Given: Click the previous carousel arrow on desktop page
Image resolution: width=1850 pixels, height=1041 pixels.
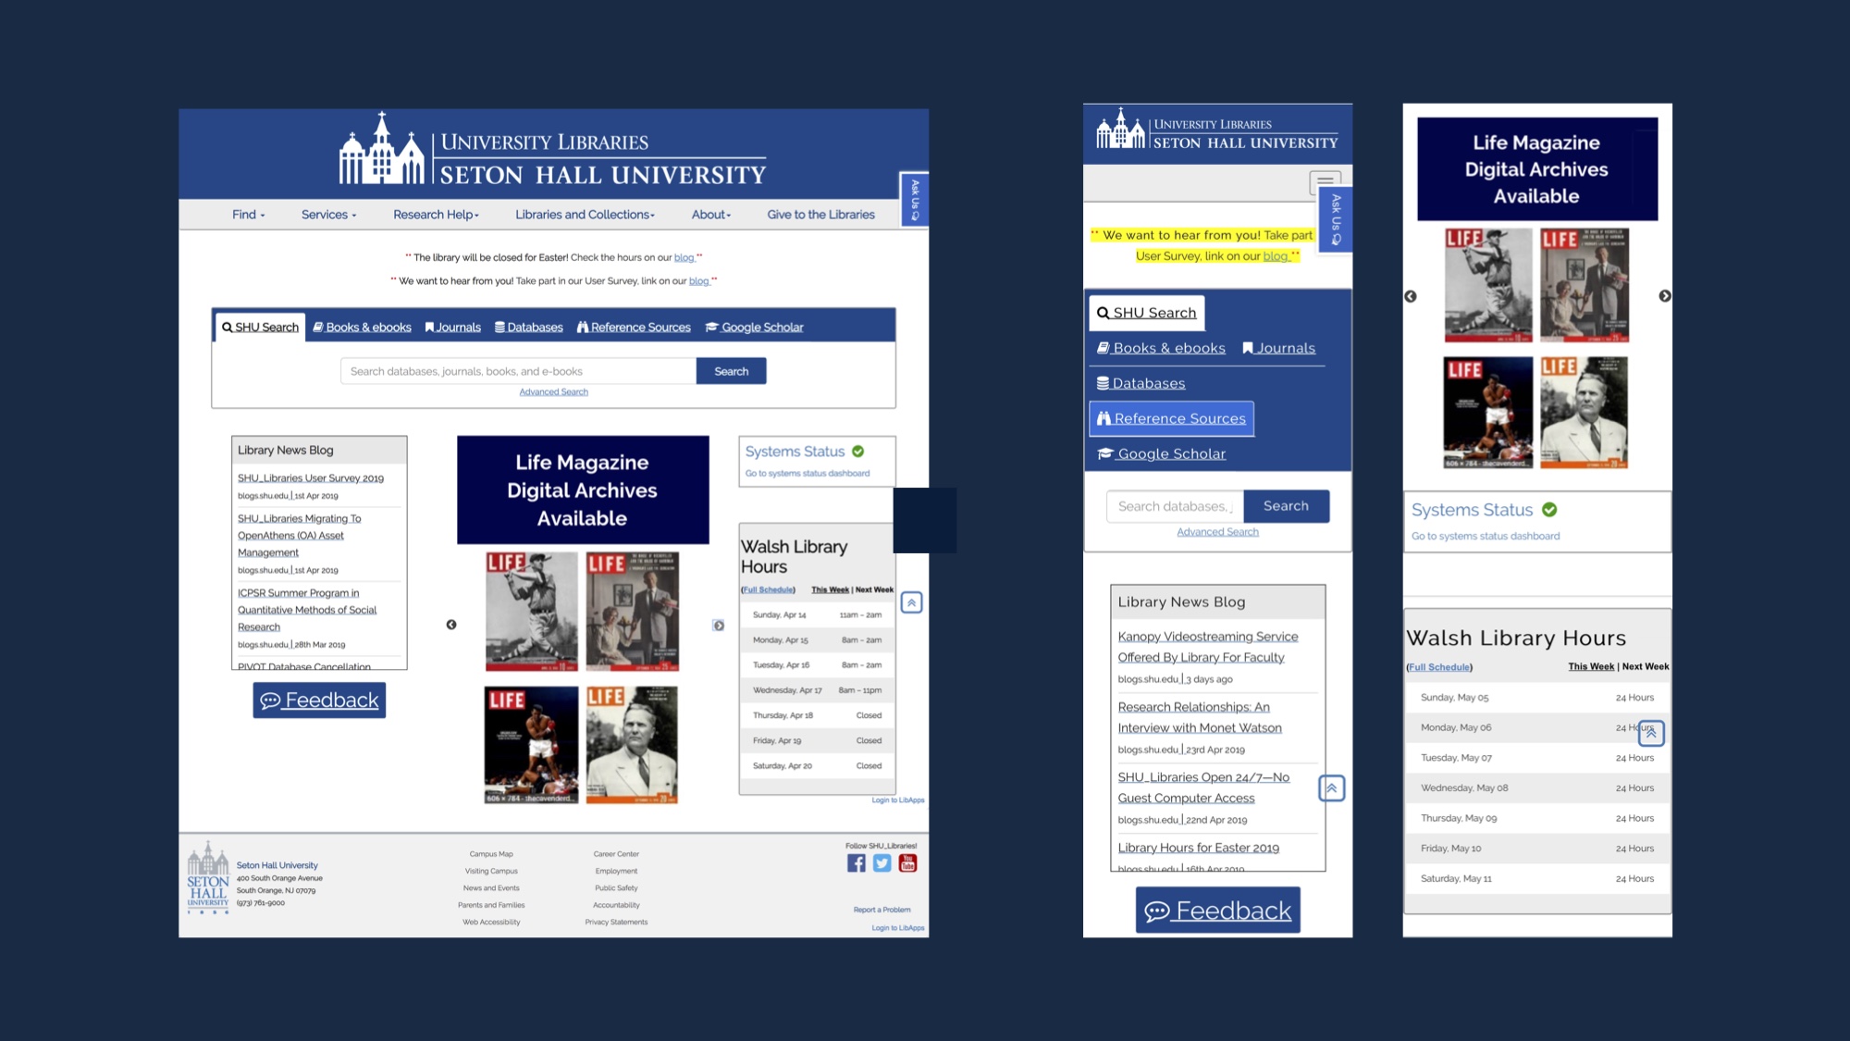Looking at the screenshot, I should coord(451,625).
